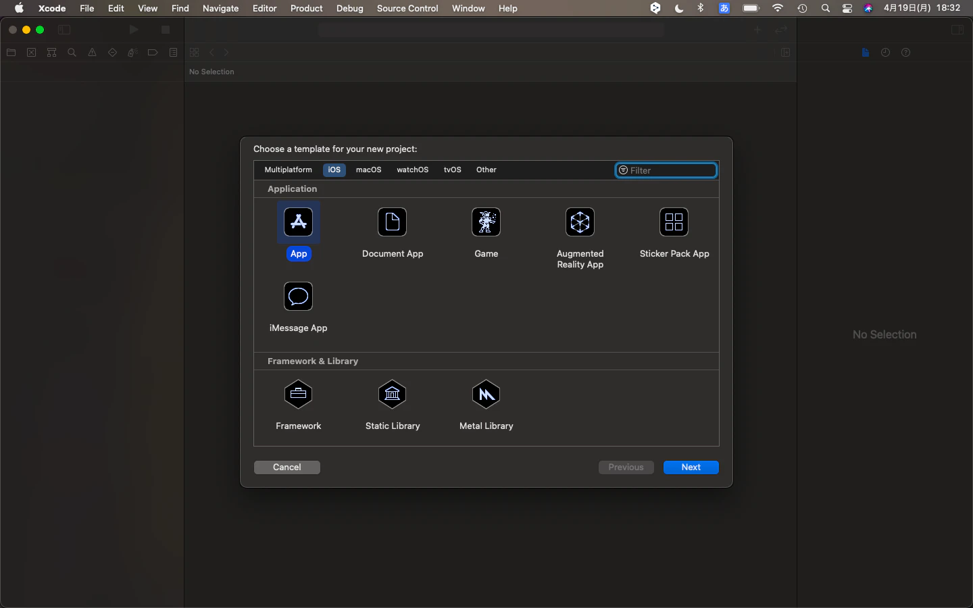
Task: Pick the Framework template
Action: pyautogui.click(x=299, y=395)
